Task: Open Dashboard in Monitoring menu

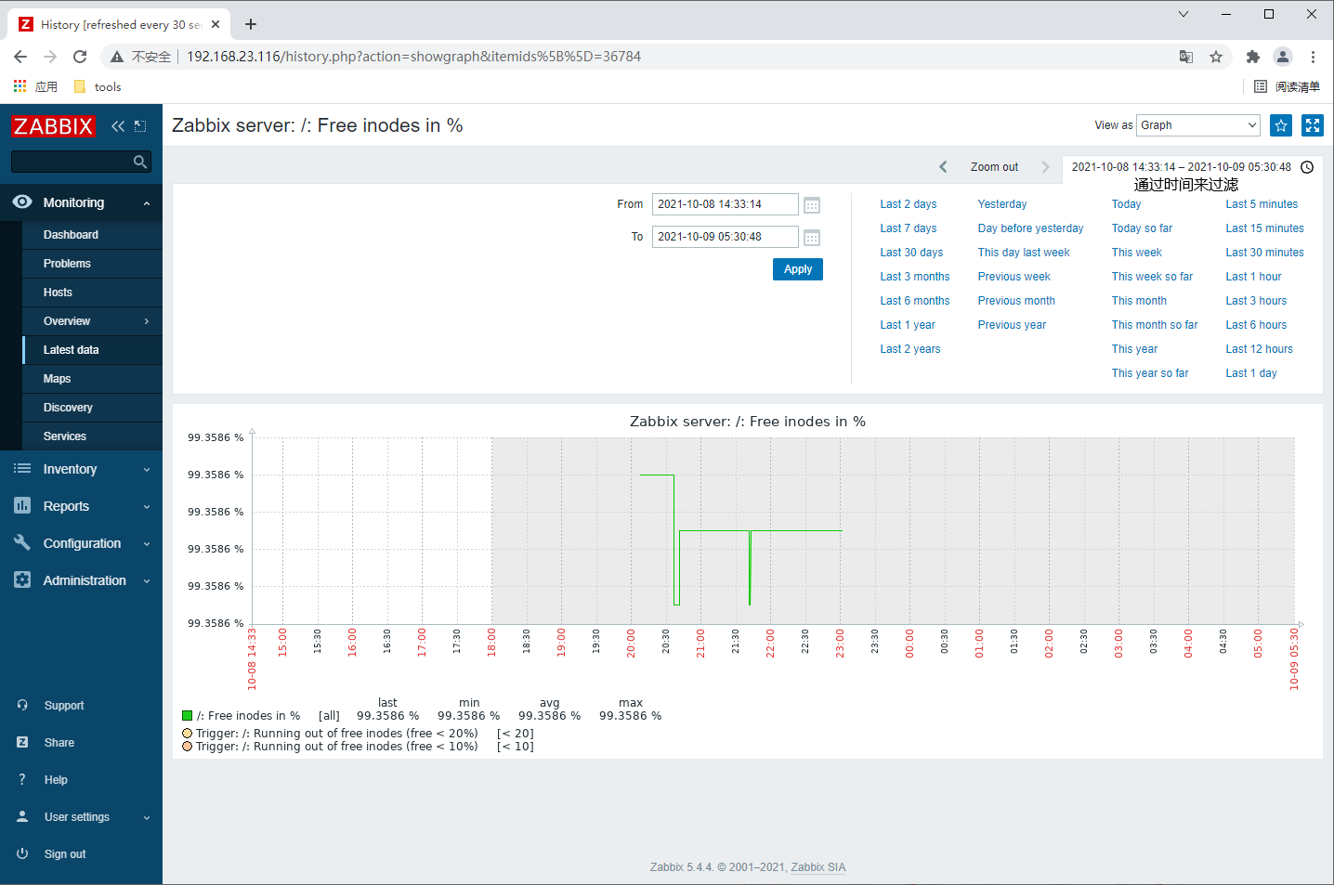Action: pyautogui.click(x=71, y=235)
